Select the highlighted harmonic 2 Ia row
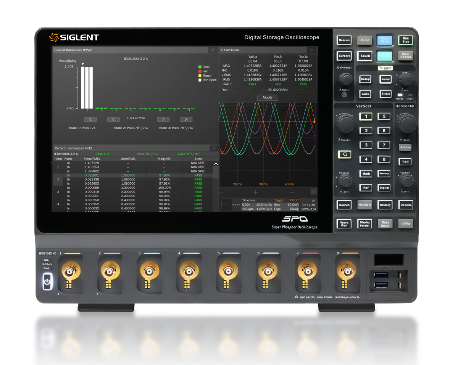Viewport: 458px width, 365px height. point(134,175)
